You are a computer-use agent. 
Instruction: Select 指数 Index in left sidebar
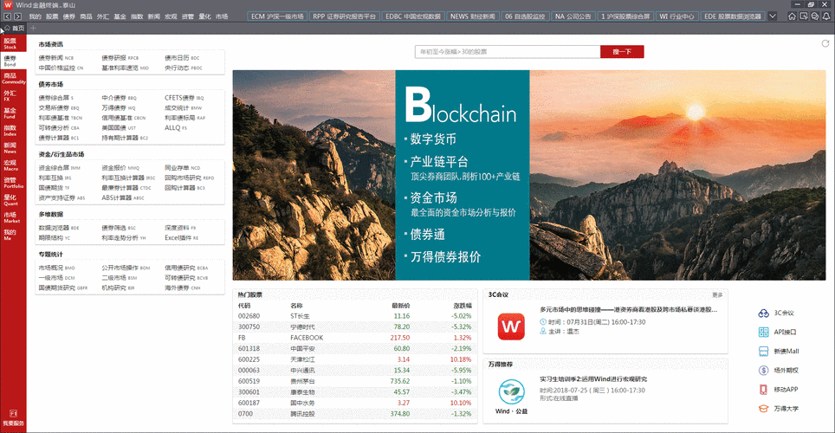click(x=13, y=131)
